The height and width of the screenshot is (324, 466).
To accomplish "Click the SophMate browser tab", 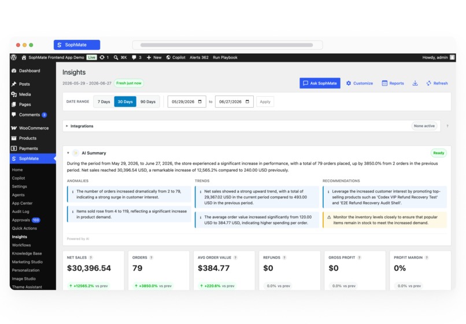I will click(x=77, y=45).
